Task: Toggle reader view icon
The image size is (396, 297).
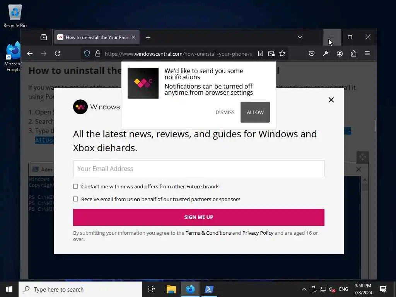Action: (x=261, y=53)
